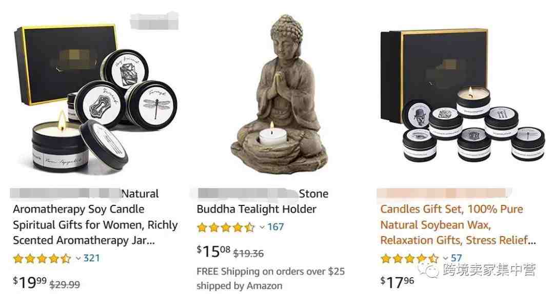Click the Aromatherapy Soy Candle title link

(95, 217)
